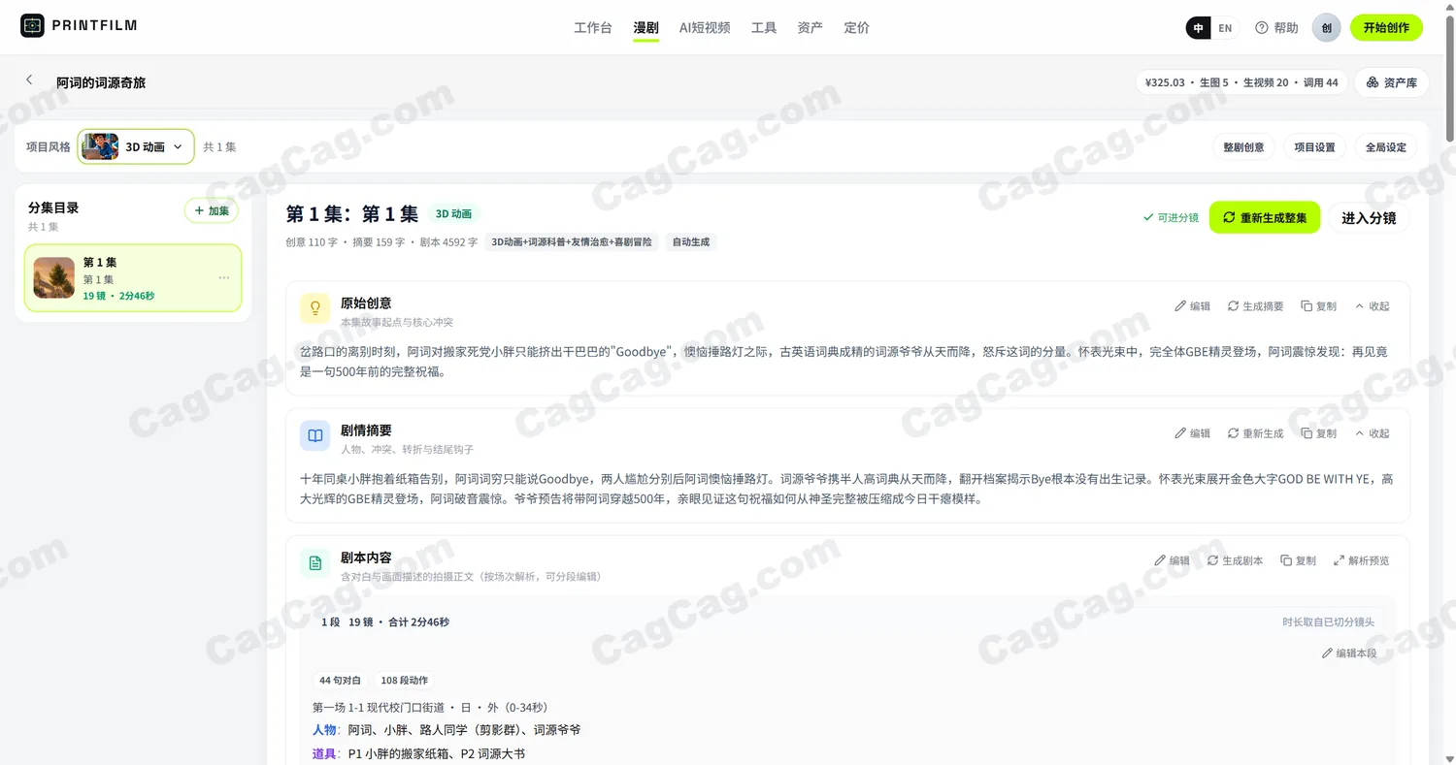Viewport: 1456px width, 765px height.
Task: Click 生成剧本 to generate script
Action: (1235, 560)
